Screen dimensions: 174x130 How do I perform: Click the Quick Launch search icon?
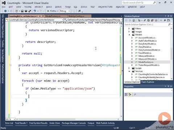[x=154, y=3]
